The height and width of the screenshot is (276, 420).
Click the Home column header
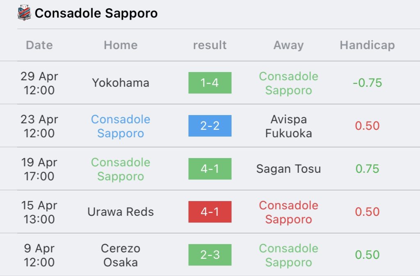[121, 45]
